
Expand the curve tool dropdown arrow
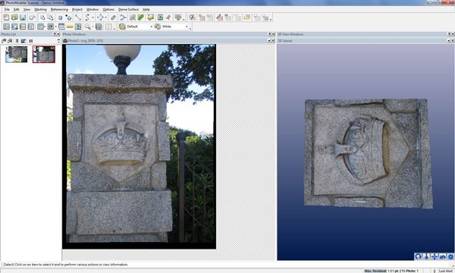[93, 17]
